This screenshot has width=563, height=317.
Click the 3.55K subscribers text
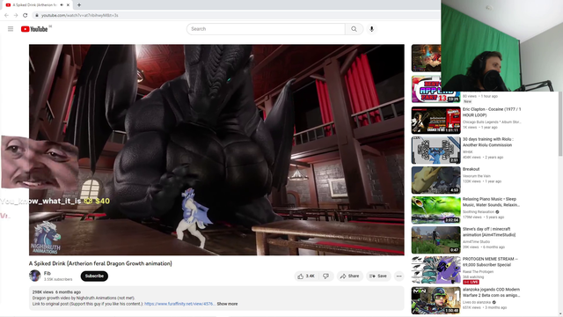pos(58,279)
